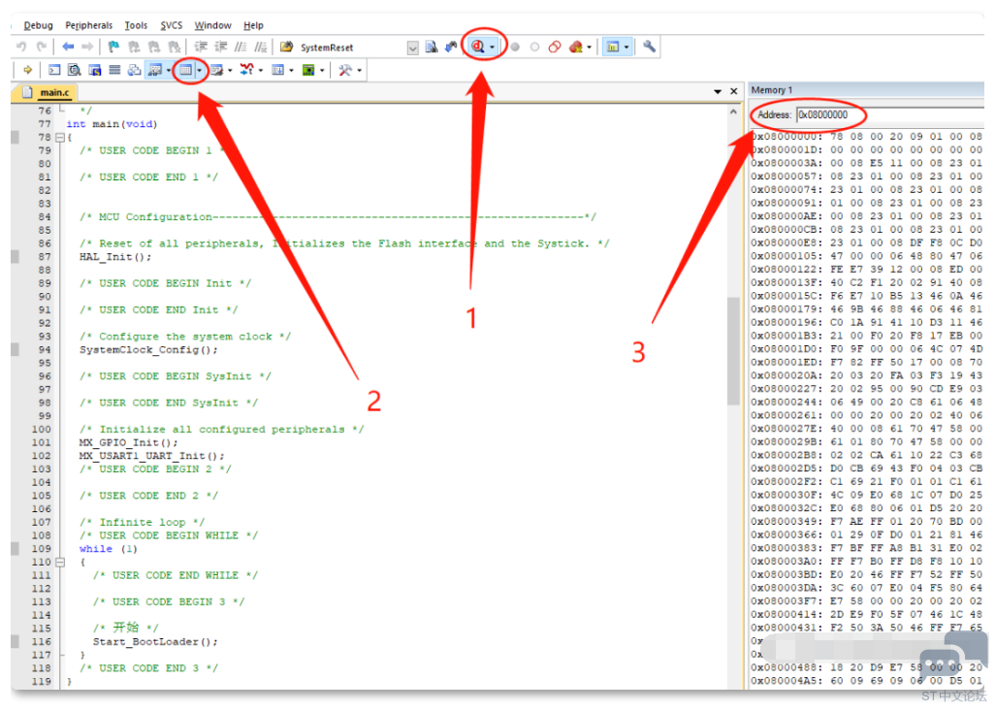Click the editor vertical scrollbar thumb
Viewport: 996px width, 711px height.
pos(733,349)
